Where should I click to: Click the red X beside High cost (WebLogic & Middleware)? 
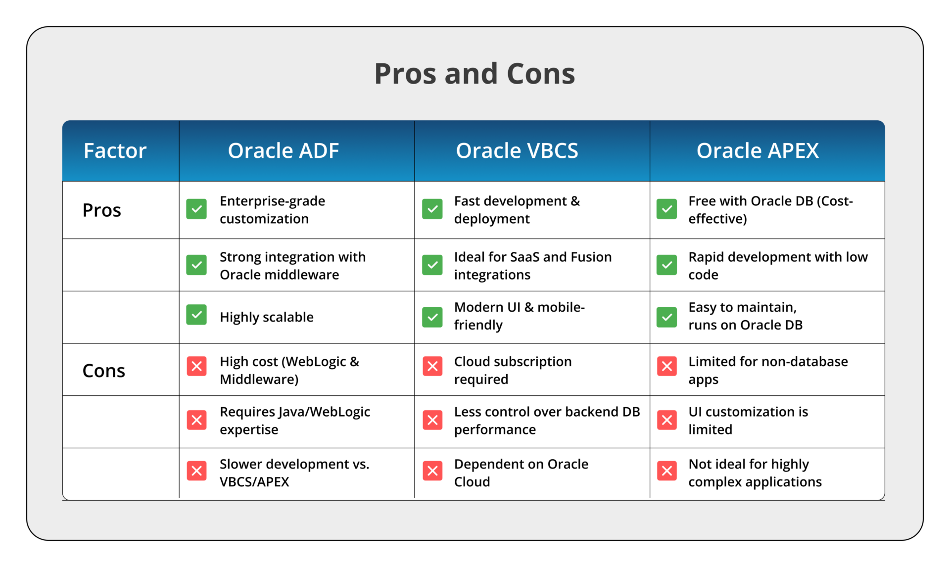[x=196, y=367]
